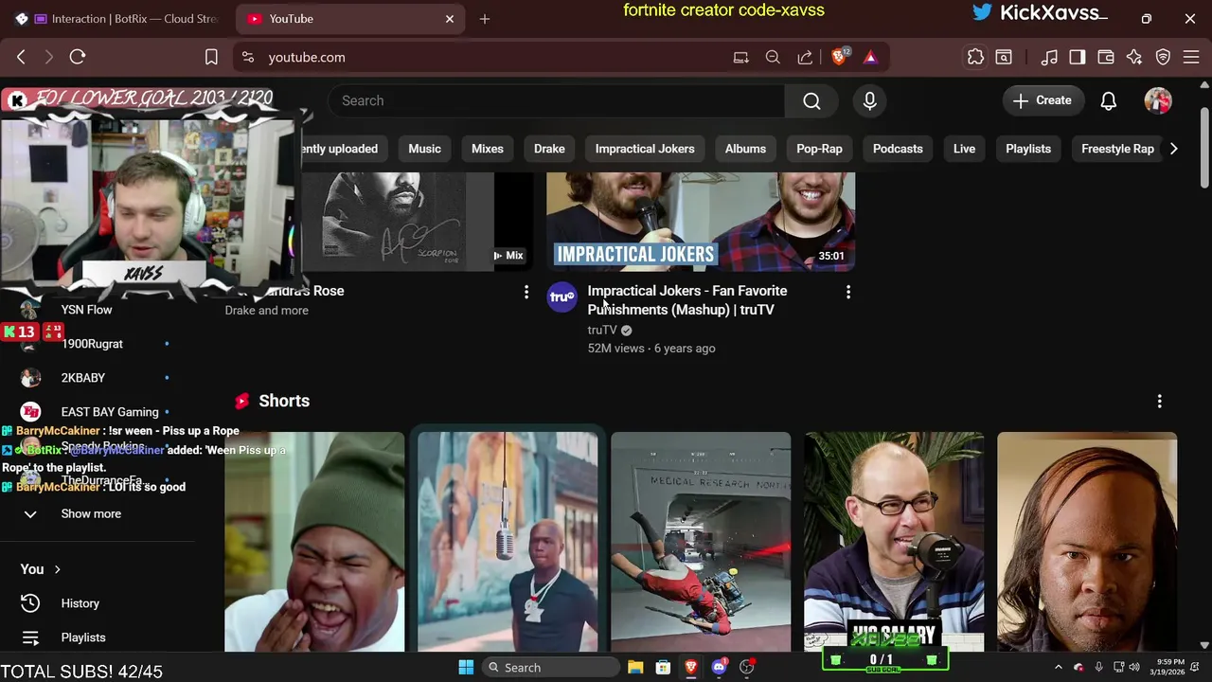Go back with the browser back arrow
This screenshot has width=1212, height=682.
click(21, 57)
